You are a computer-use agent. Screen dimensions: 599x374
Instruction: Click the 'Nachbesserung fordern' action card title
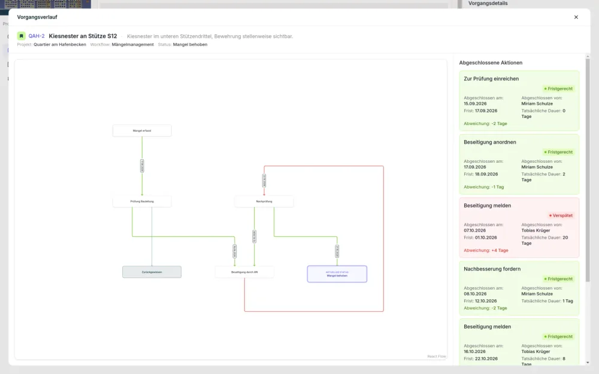pos(492,269)
